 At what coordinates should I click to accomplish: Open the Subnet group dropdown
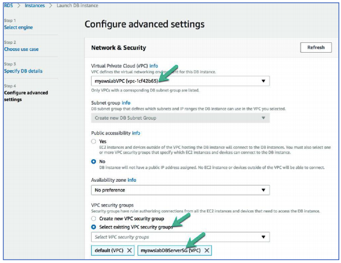(180, 117)
